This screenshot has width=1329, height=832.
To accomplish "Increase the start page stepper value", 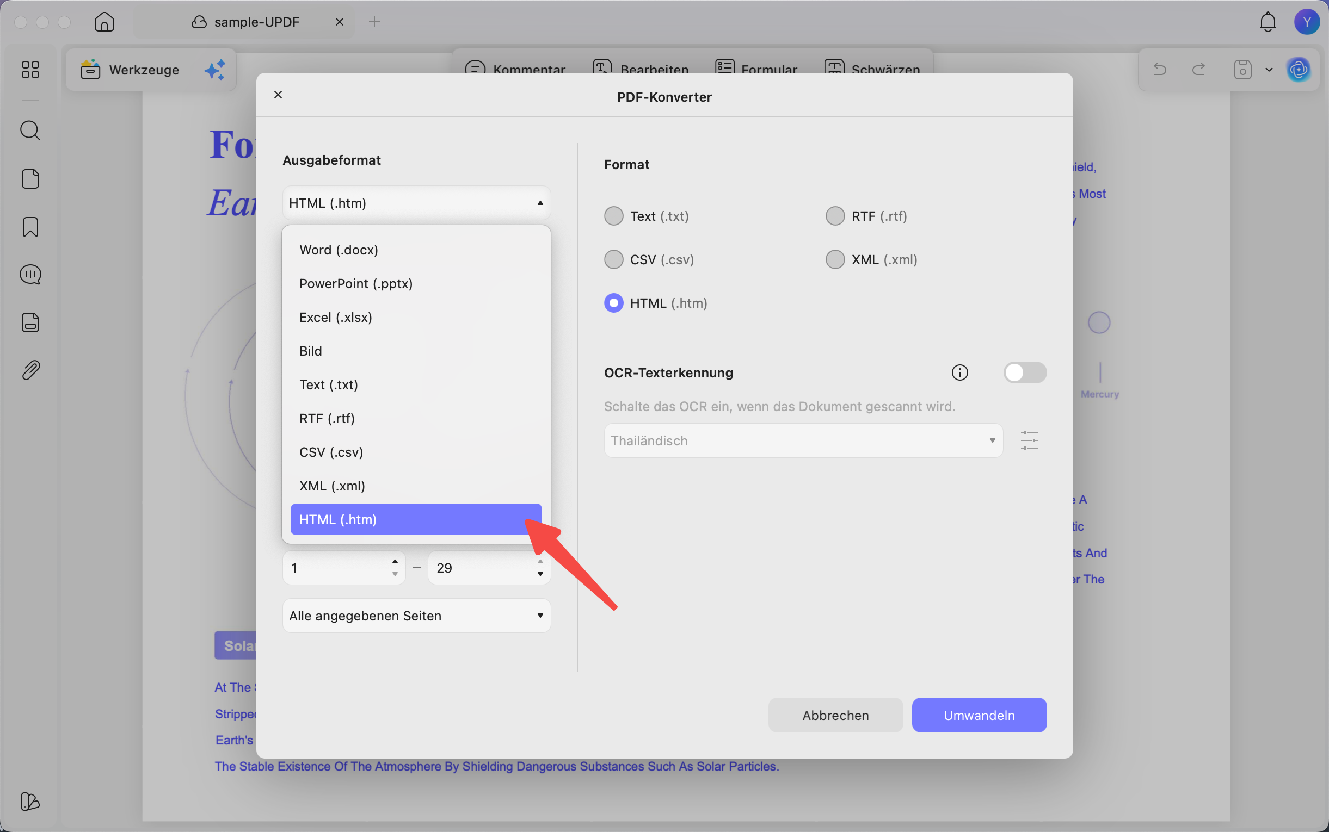I will point(395,561).
